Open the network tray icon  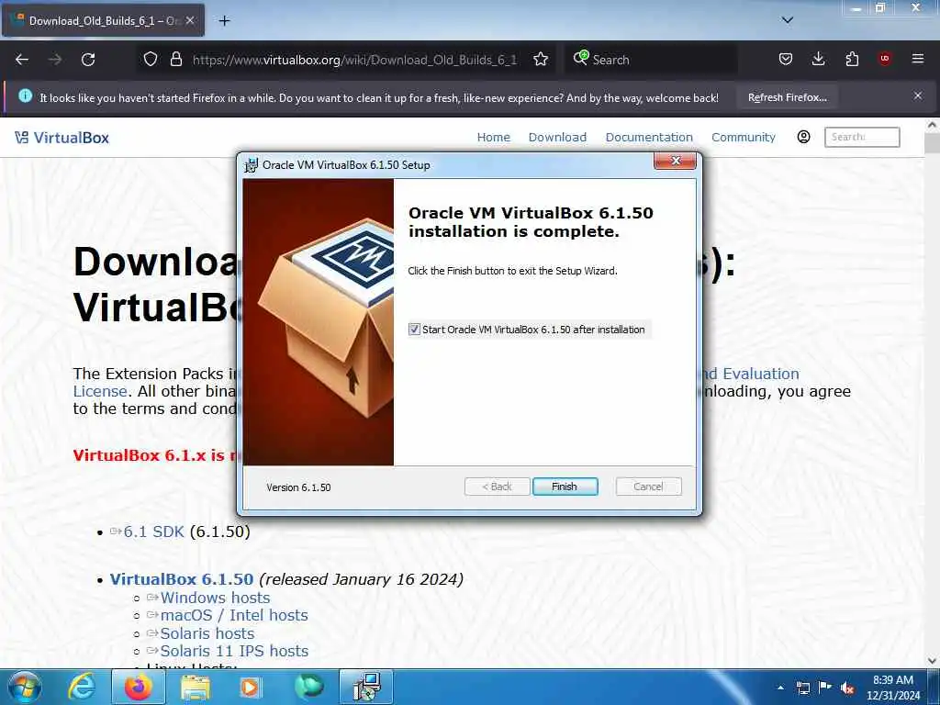pos(802,688)
